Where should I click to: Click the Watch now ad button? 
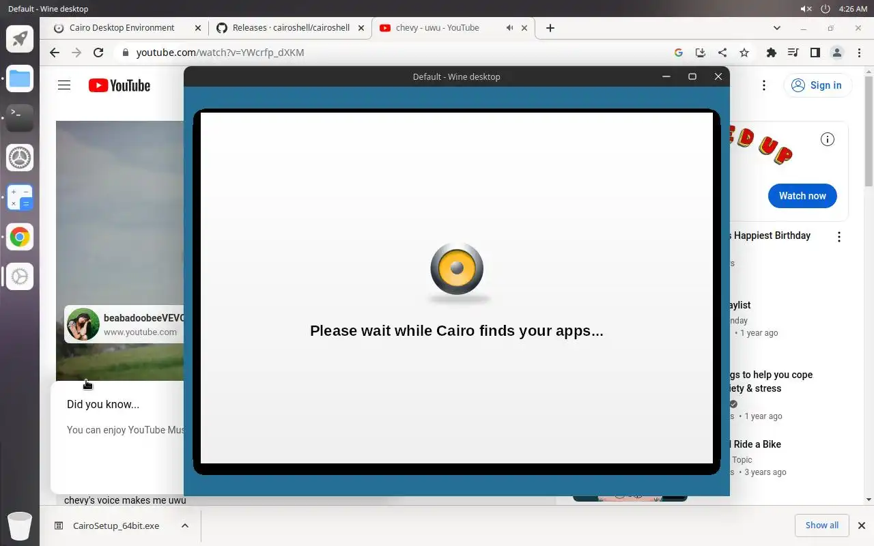point(802,196)
